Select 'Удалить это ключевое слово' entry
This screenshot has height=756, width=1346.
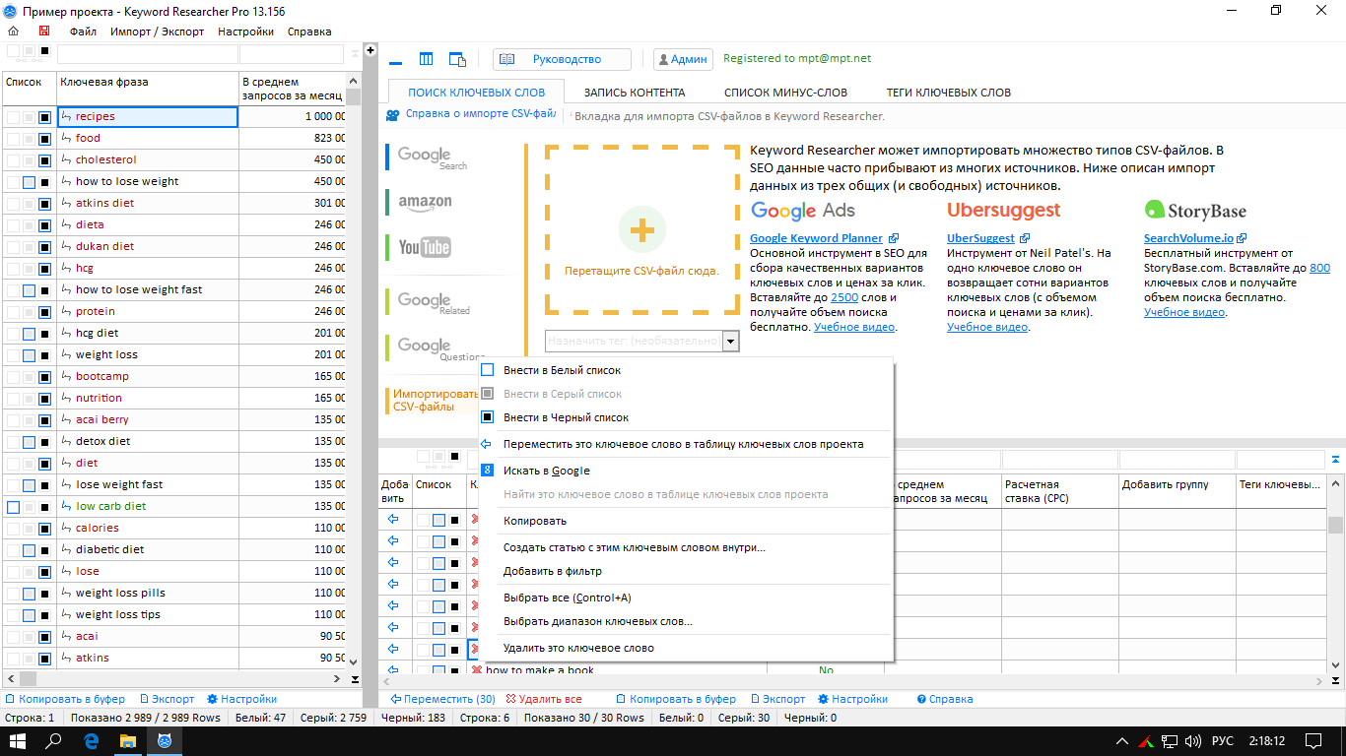[685, 648]
